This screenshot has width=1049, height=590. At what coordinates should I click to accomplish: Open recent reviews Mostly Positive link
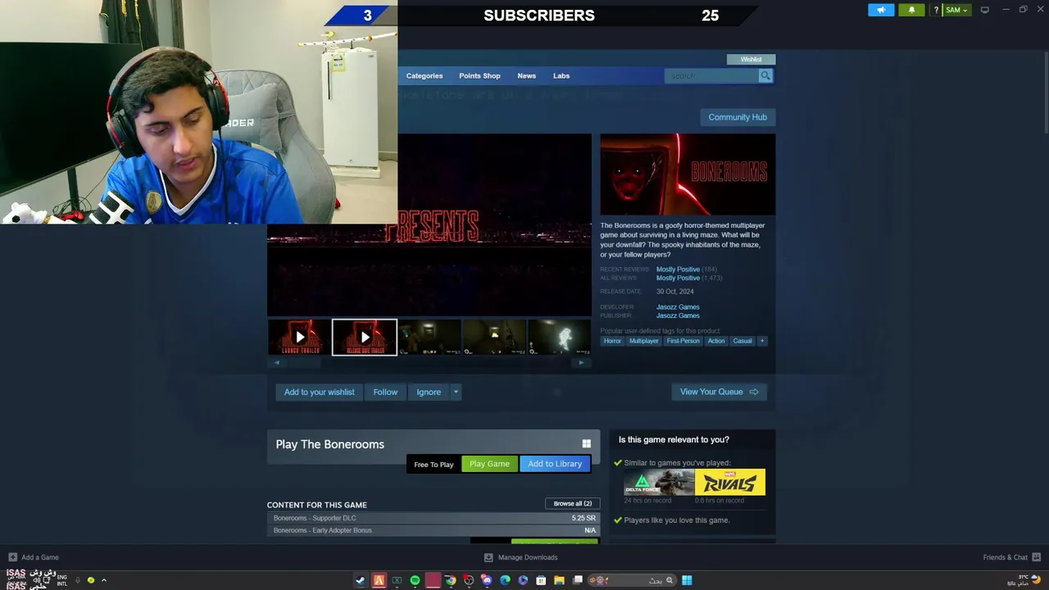[678, 269]
